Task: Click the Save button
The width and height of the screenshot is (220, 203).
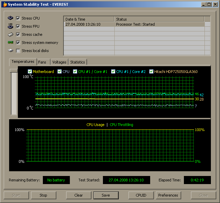Action: coord(106,195)
